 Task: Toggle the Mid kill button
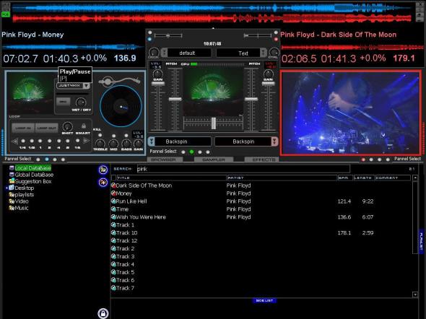coord(113,135)
